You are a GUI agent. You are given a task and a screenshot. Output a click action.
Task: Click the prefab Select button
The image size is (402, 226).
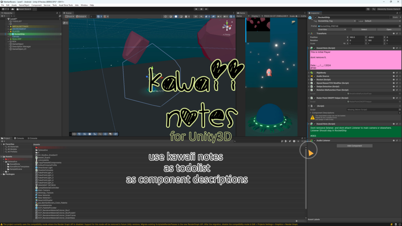(364, 30)
